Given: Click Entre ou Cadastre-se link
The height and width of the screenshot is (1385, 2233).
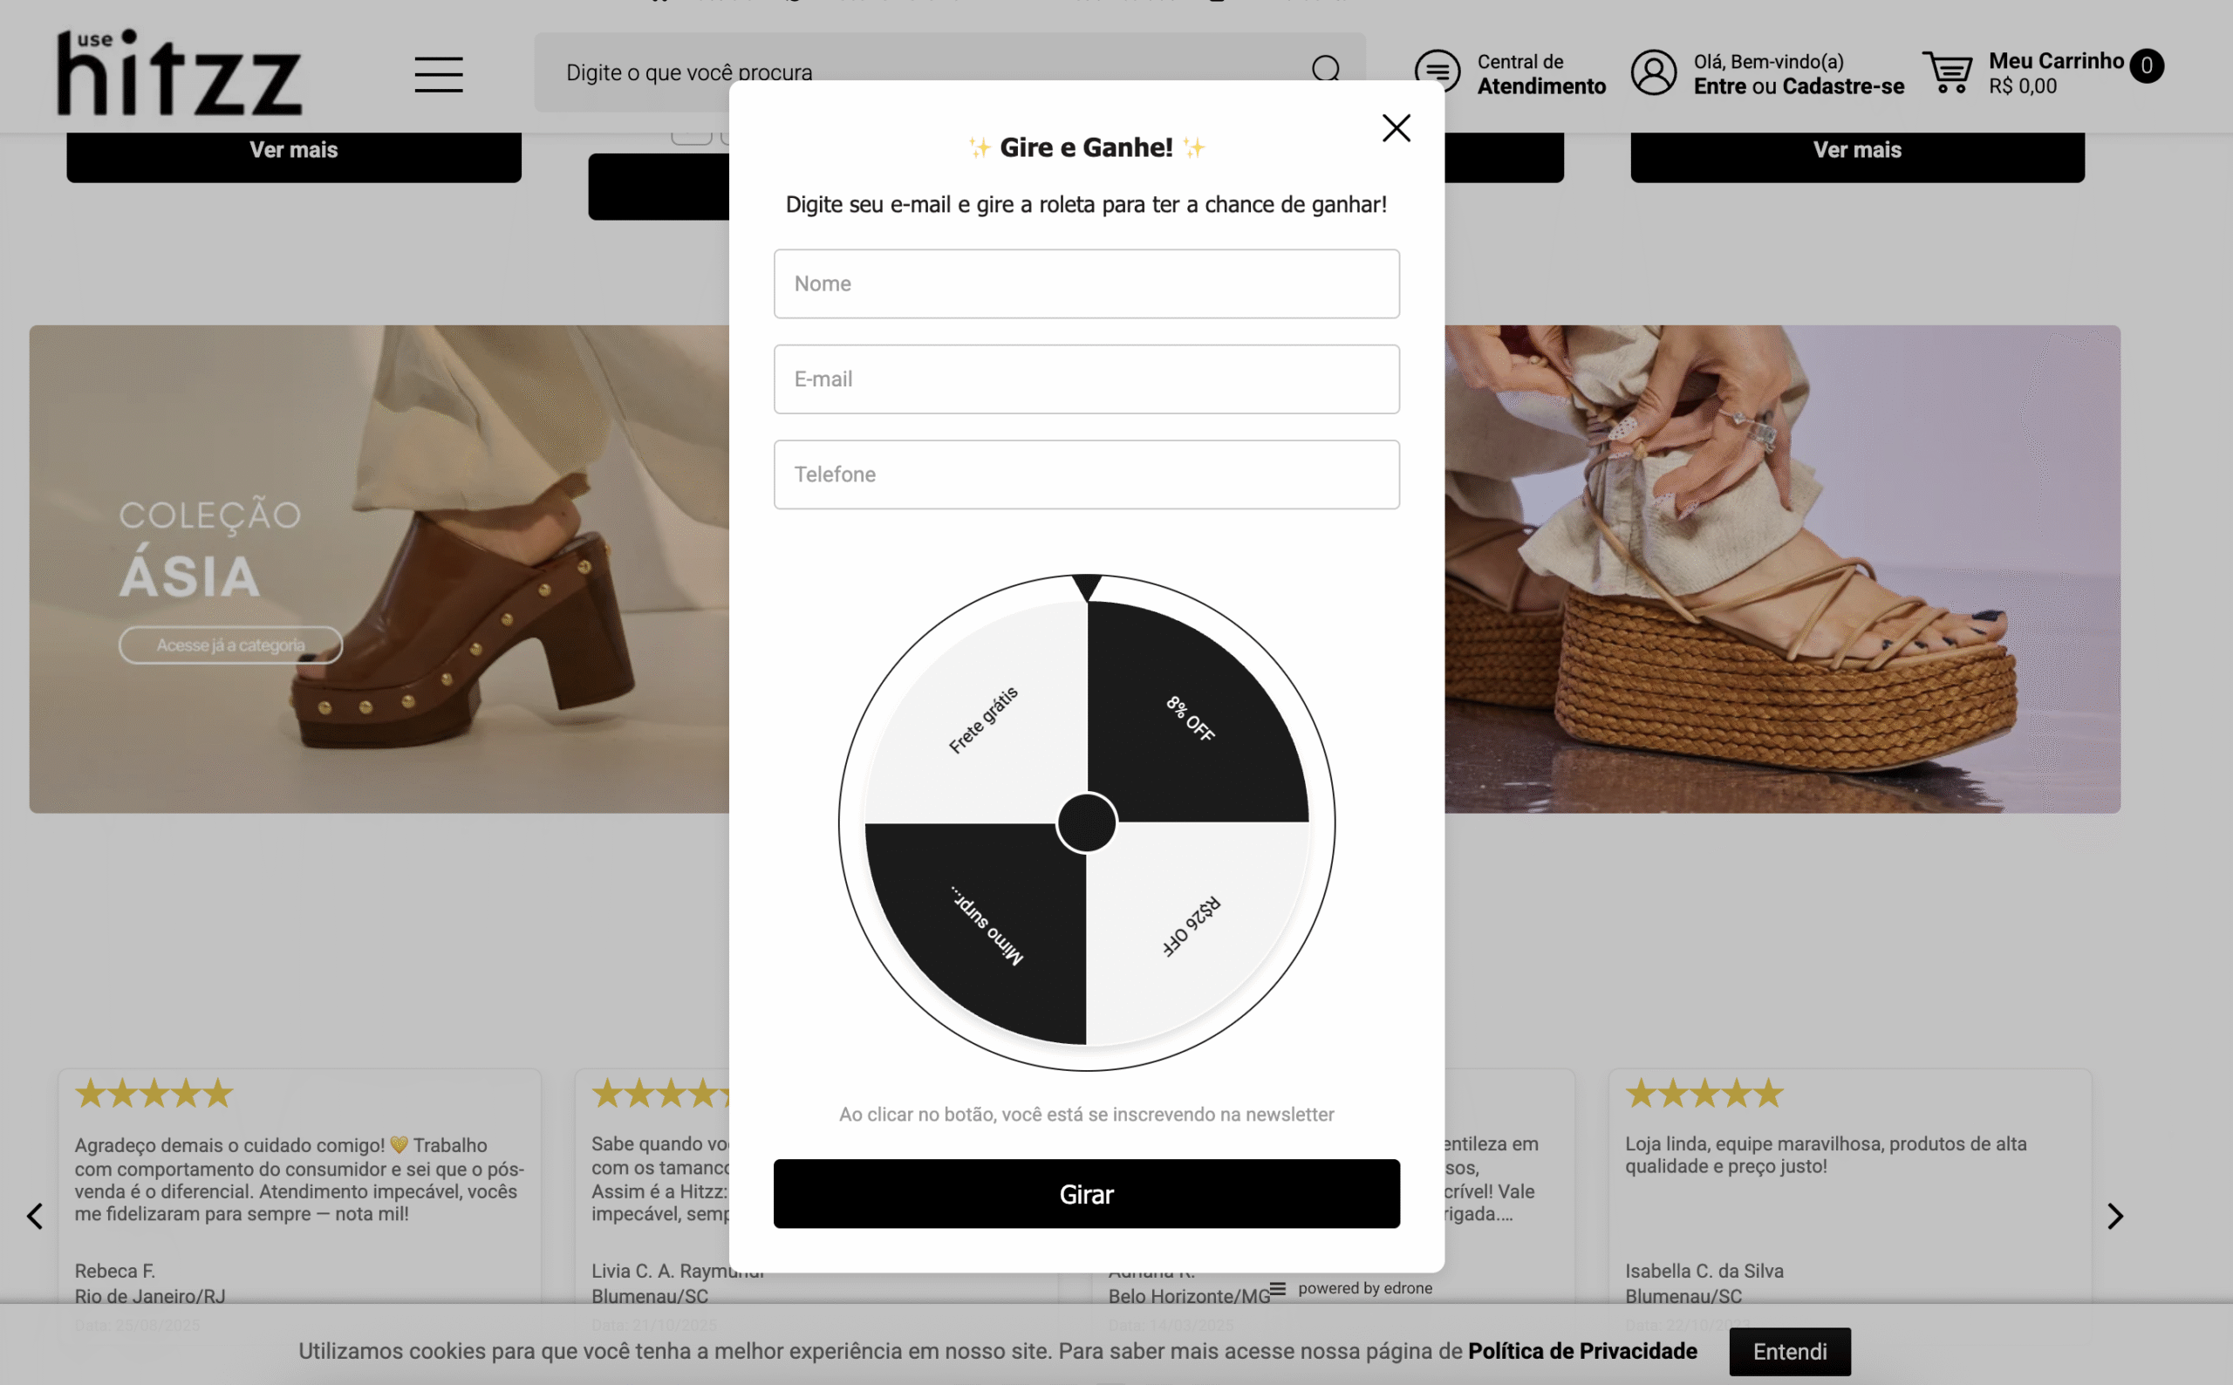Looking at the screenshot, I should 1798,86.
